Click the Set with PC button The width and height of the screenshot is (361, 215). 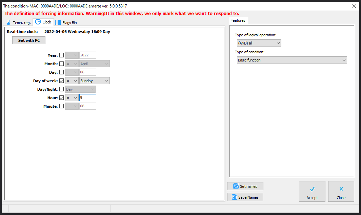pos(29,40)
